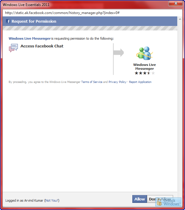
Task: Click the Report Application link
Action: (x=140, y=82)
